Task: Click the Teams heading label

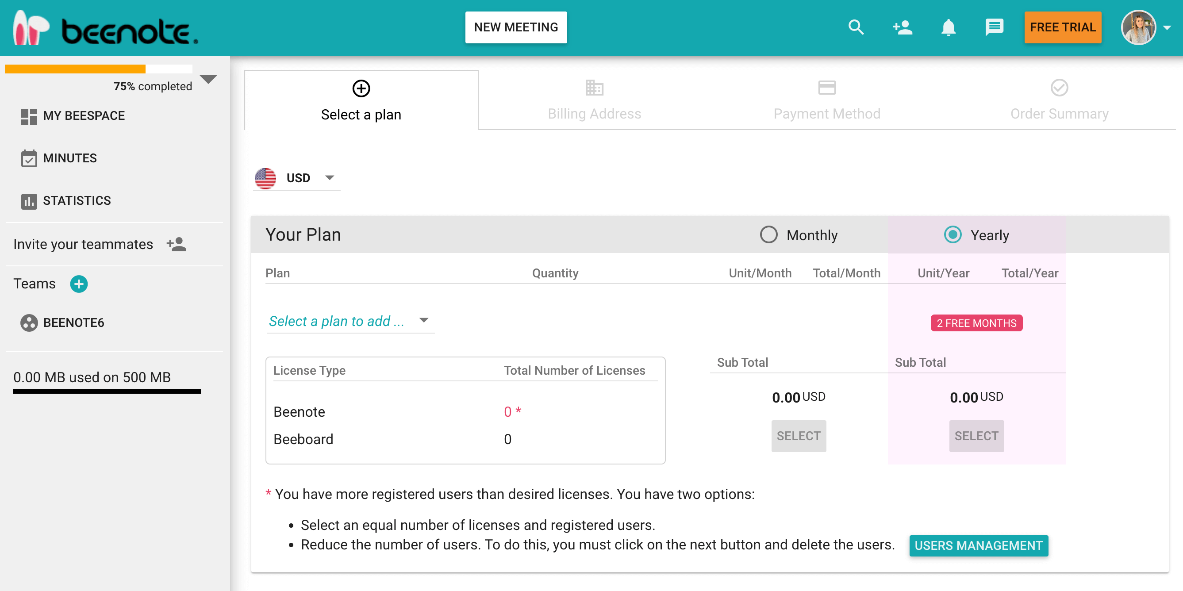Action: [x=35, y=284]
